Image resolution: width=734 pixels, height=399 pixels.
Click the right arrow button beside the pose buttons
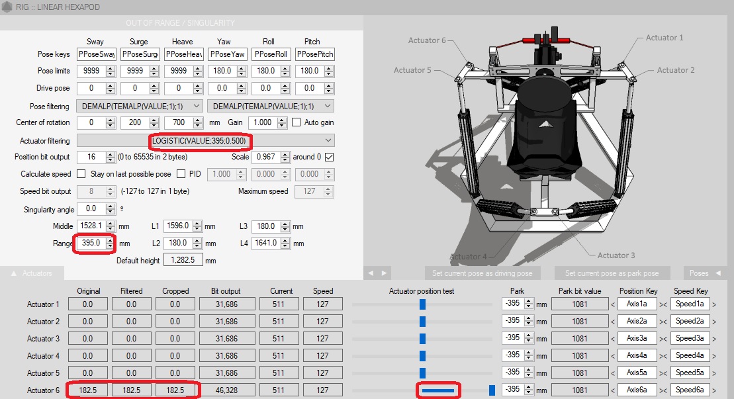pyautogui.click(x=384, y=273)
